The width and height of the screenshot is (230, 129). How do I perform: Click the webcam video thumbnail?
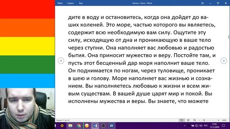[27, 109]
